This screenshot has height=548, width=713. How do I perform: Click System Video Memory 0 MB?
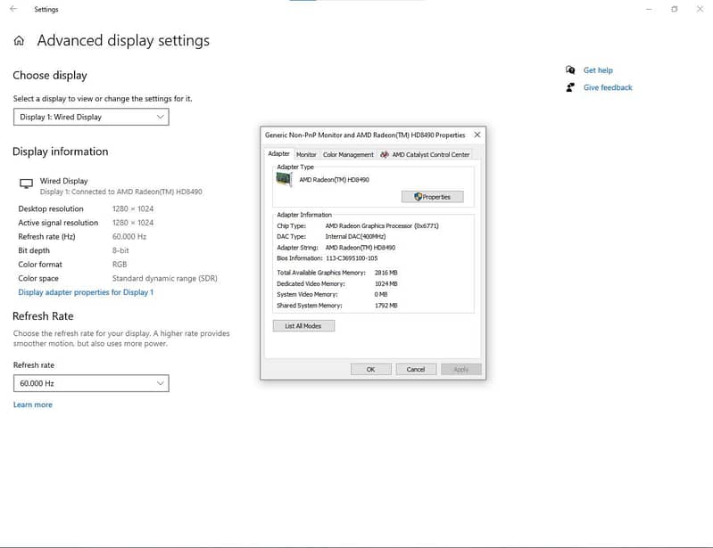tap(381, 294)
